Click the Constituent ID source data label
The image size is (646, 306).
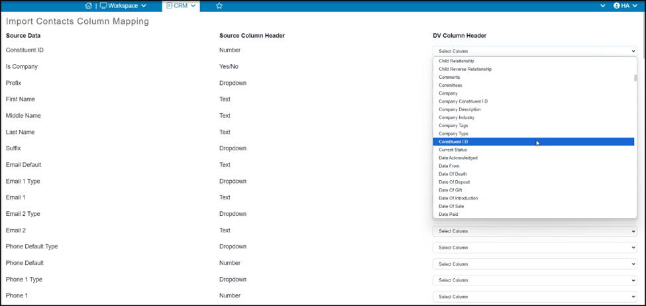[x=25, y=50]
